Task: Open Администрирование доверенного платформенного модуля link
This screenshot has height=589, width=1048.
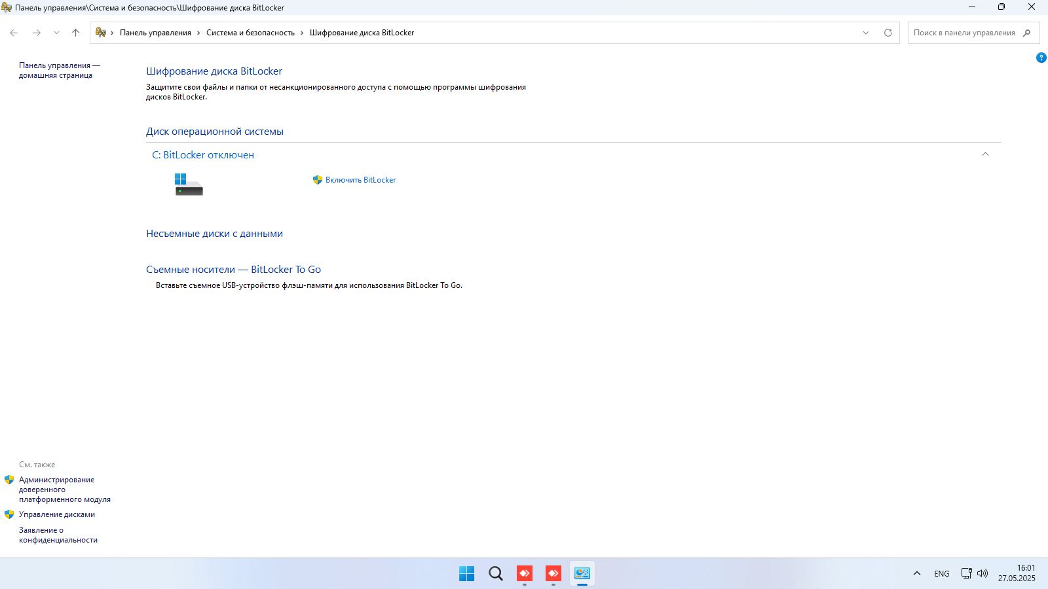Action: click(65, 490)
